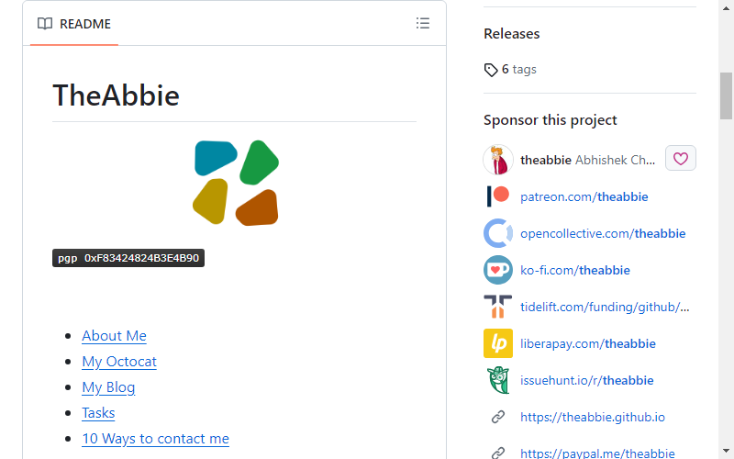The height and width of the screenshot is (459, 734).
Task: Click the Patreon logo icon
Action: (x=497, y=196)
